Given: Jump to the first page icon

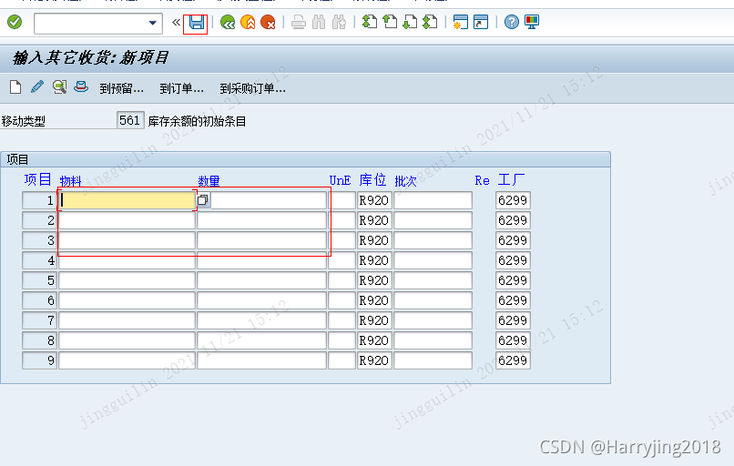Looking at the screenshot, I should 370,22.
